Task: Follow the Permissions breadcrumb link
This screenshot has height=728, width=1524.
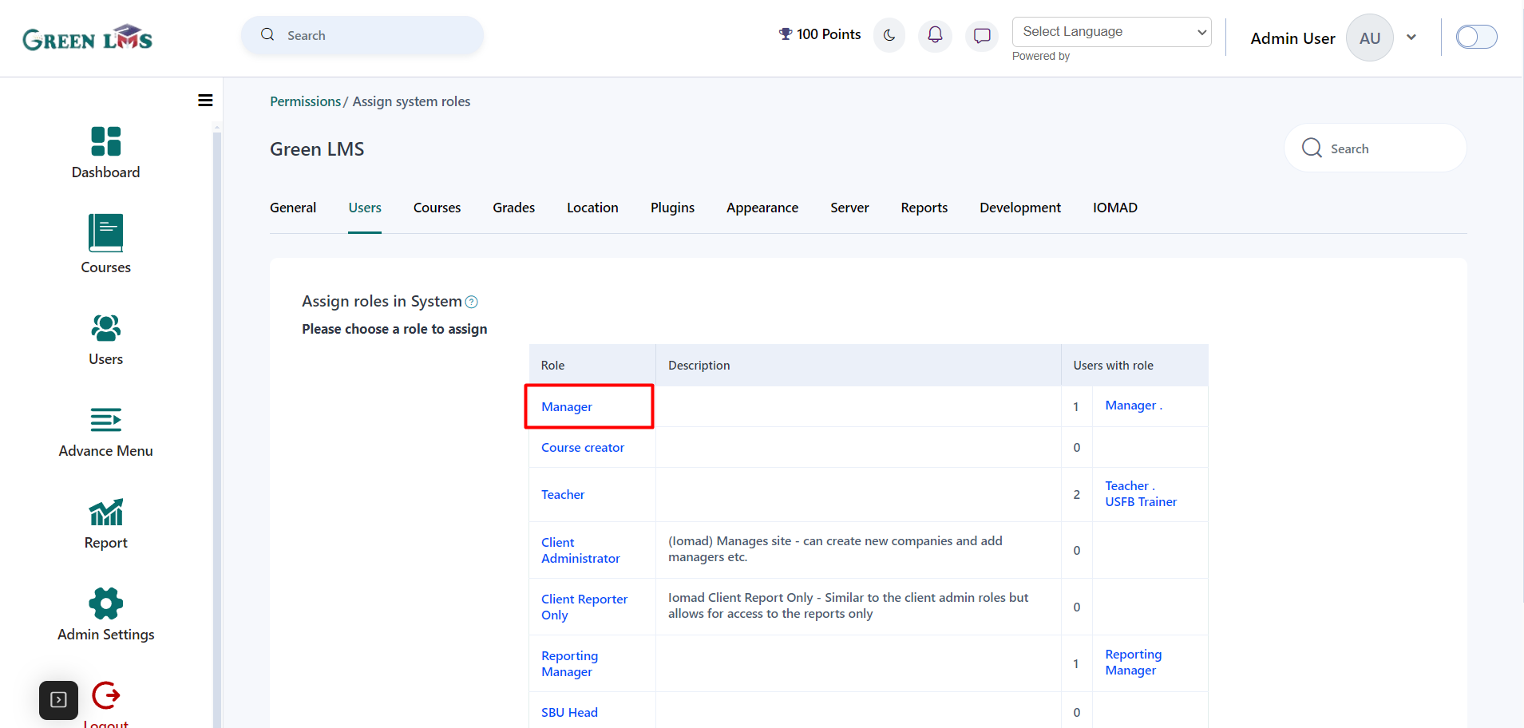Action: [305, 101]
